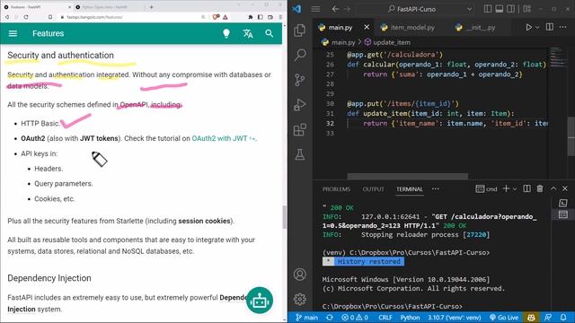Screen dimensions: 575x323
Task: Close the terminal panel
Action: (x=565, y=188)
